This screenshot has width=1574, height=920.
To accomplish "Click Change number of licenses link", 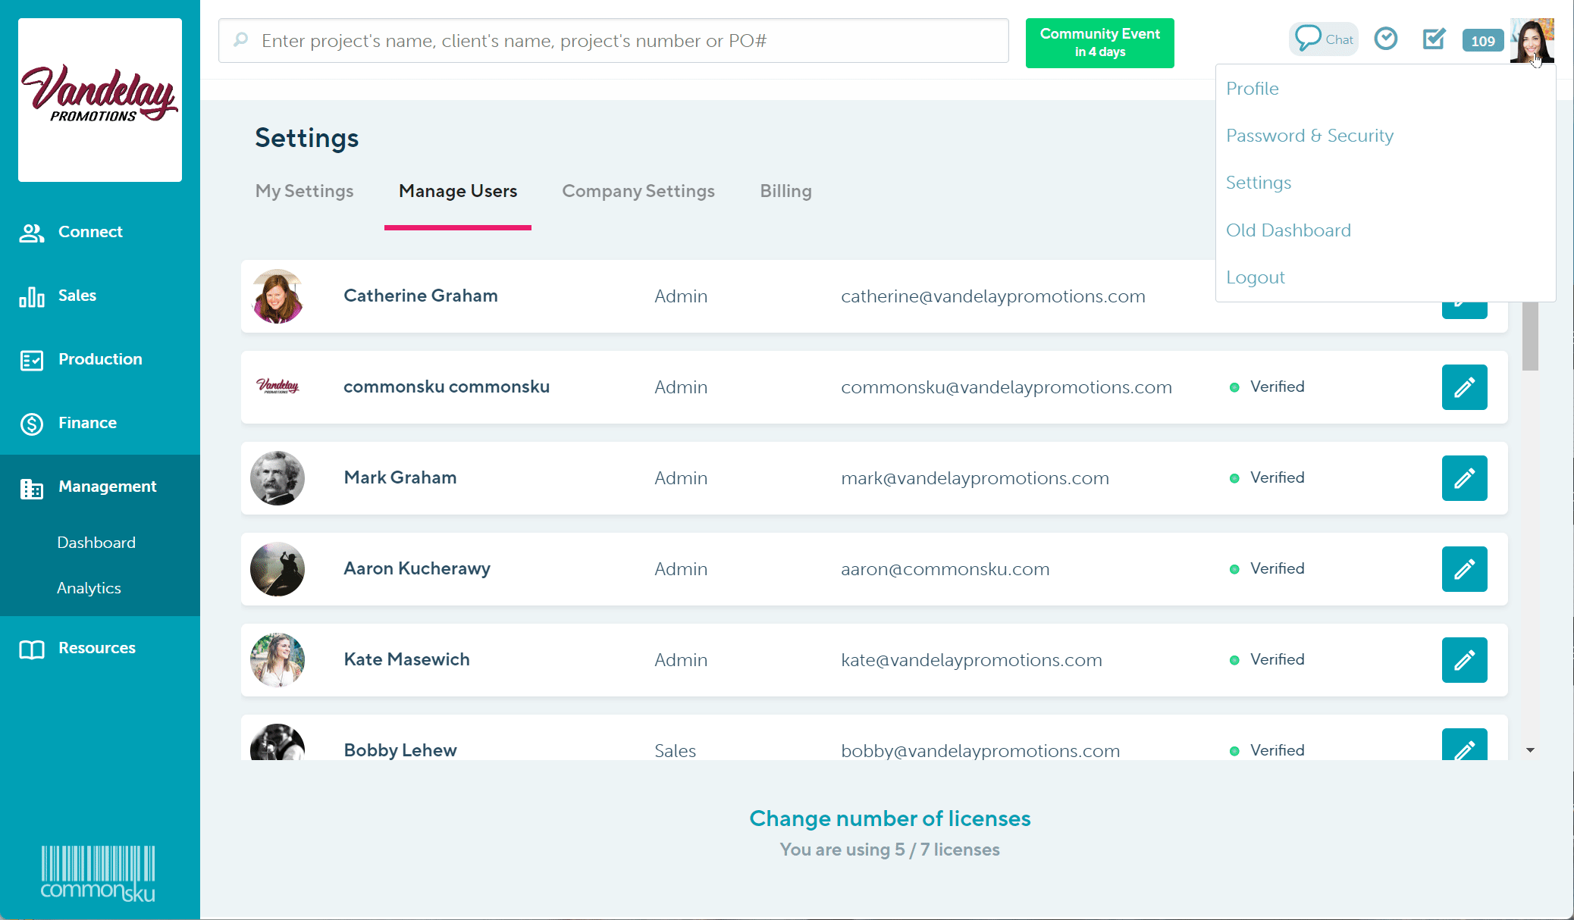I will pyautogui.click(x=889, y=818).
